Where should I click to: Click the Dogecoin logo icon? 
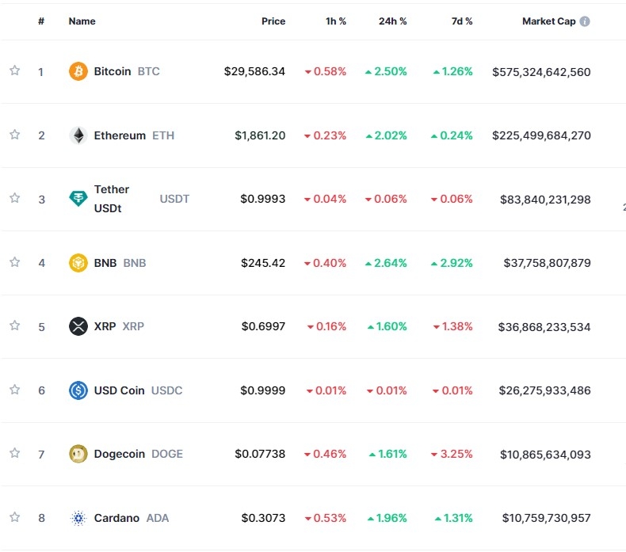[78, 454]
